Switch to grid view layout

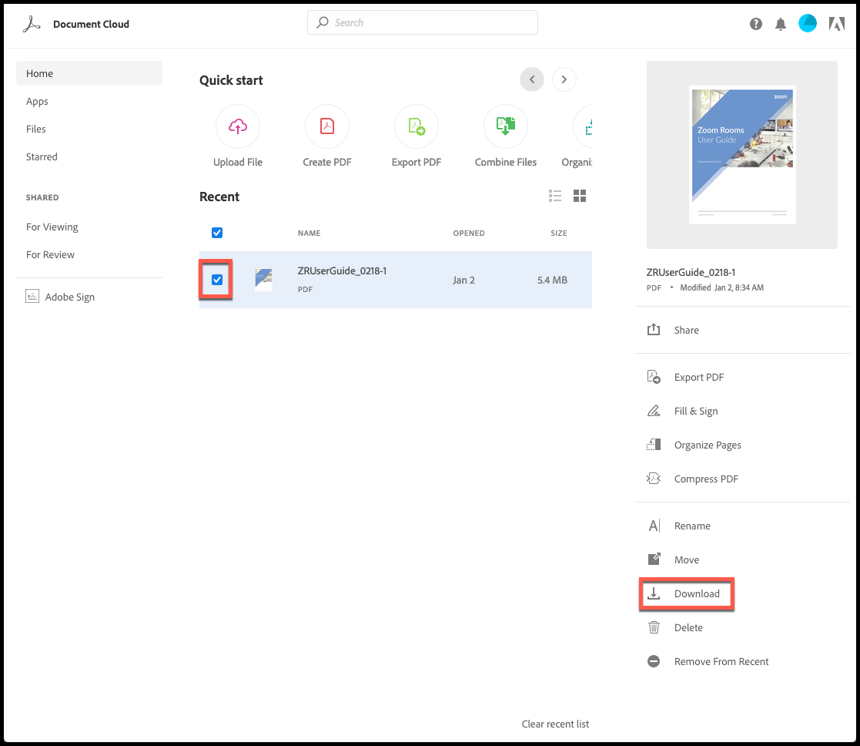click(580, 196)
